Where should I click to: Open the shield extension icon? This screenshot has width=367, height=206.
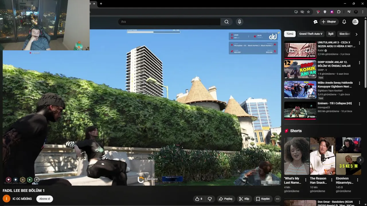325,12
